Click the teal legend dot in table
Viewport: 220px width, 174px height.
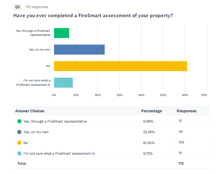click(x=19, y=153)
